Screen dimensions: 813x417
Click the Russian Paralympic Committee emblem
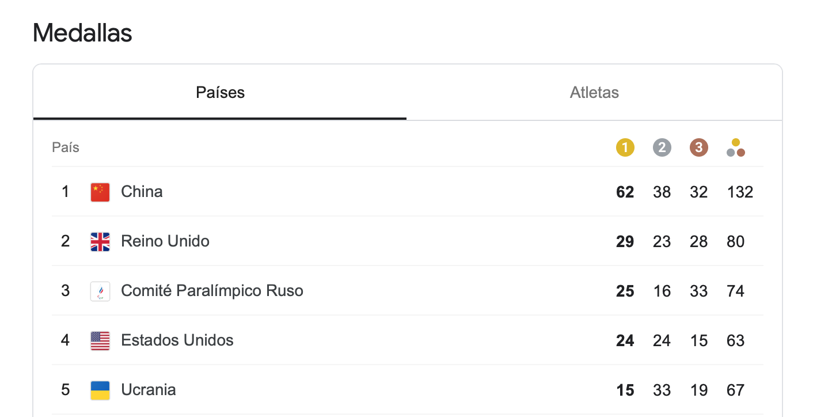(x=100, y=291)
